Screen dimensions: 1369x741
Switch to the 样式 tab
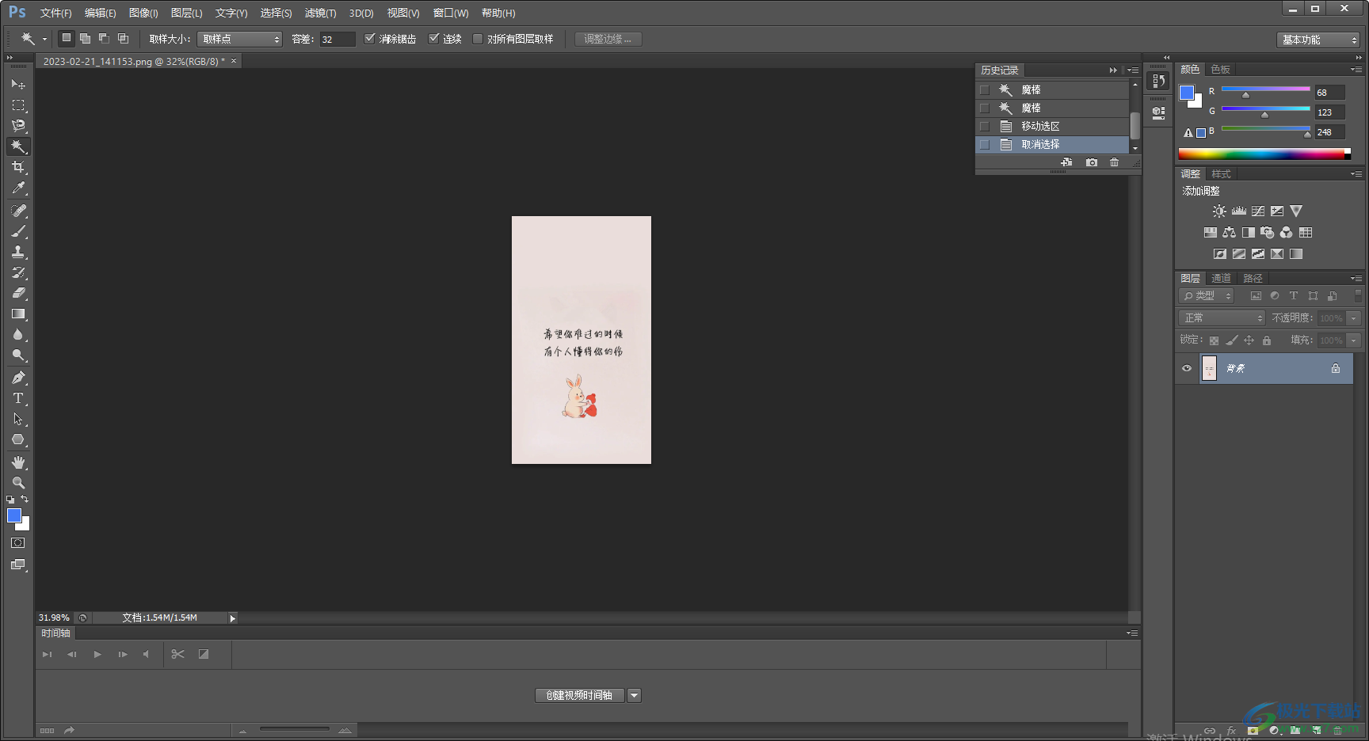point(1221,173)
